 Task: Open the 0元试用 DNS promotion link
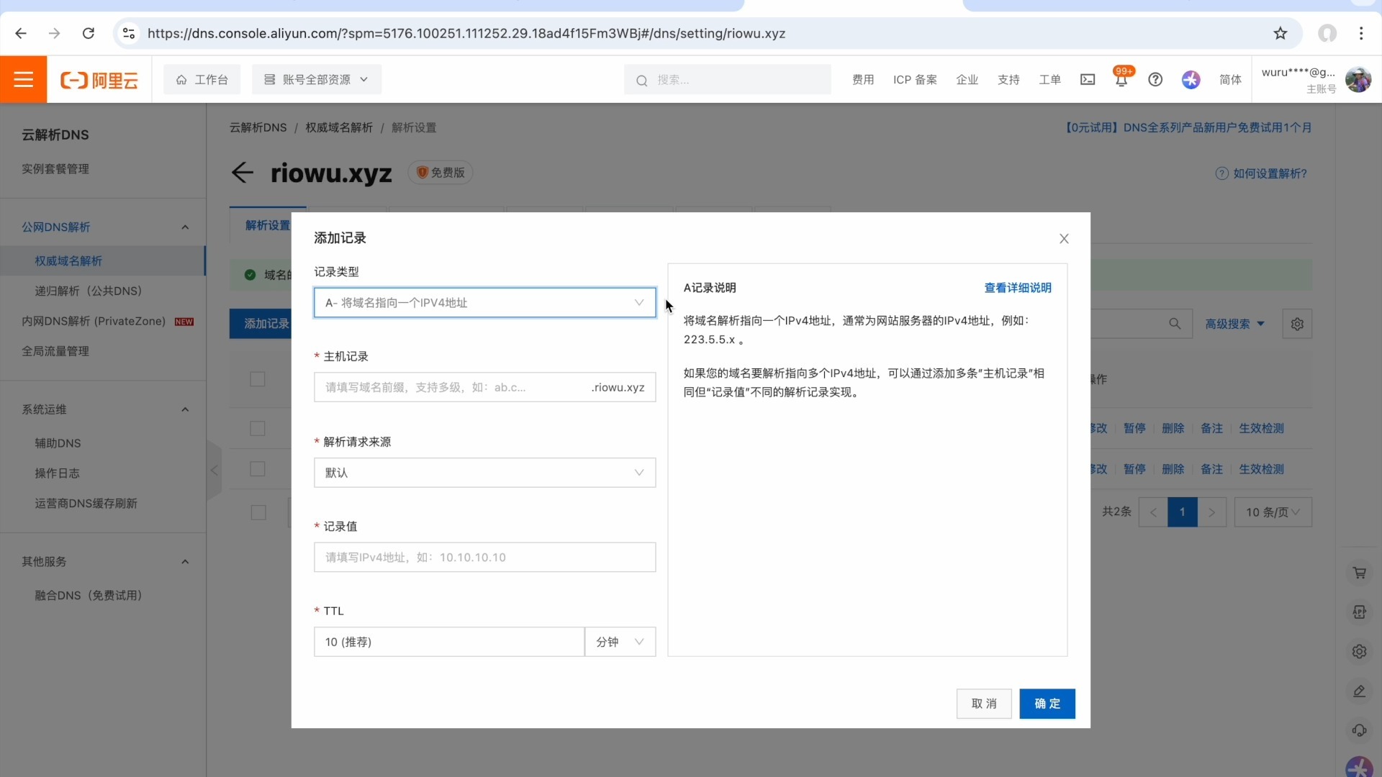(x=1188, y=127)
